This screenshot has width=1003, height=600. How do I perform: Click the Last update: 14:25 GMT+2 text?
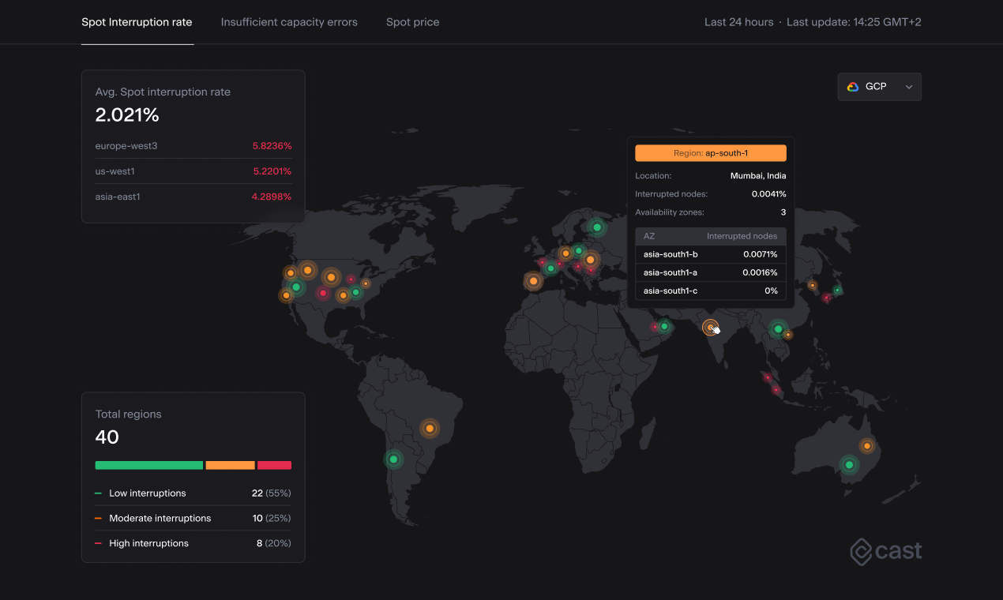pos(854,22)
